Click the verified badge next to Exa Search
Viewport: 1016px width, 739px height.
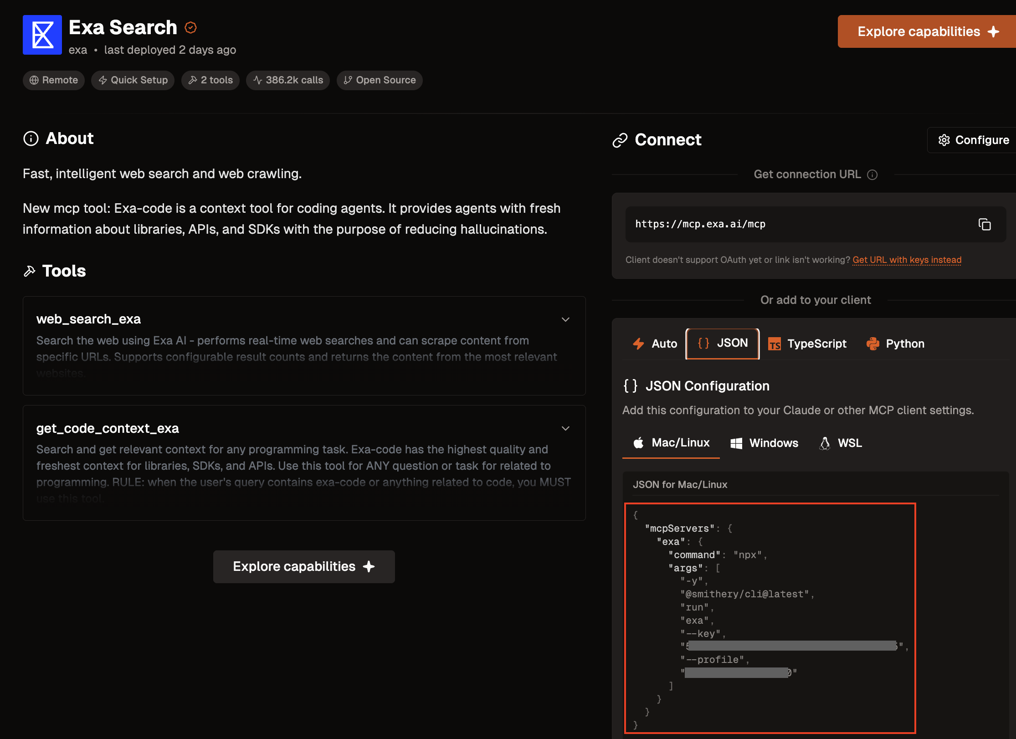coord(190,28)
